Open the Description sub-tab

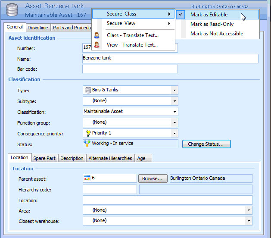tap(72, 158)
